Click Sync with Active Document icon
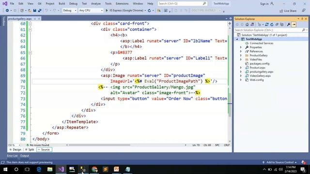 coord(267,25)
